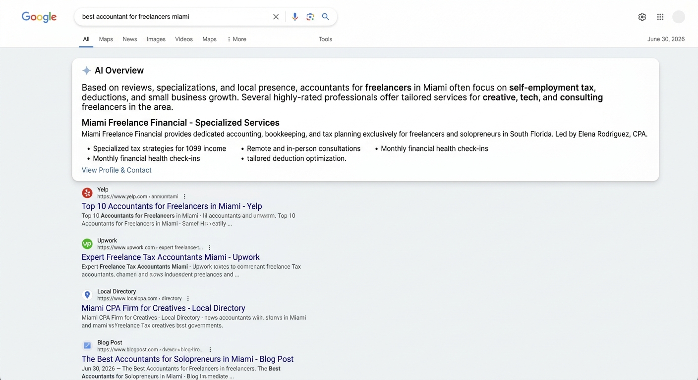
Task: Click the localcpa.com URL breadcrumb
Action: [139, 298]
